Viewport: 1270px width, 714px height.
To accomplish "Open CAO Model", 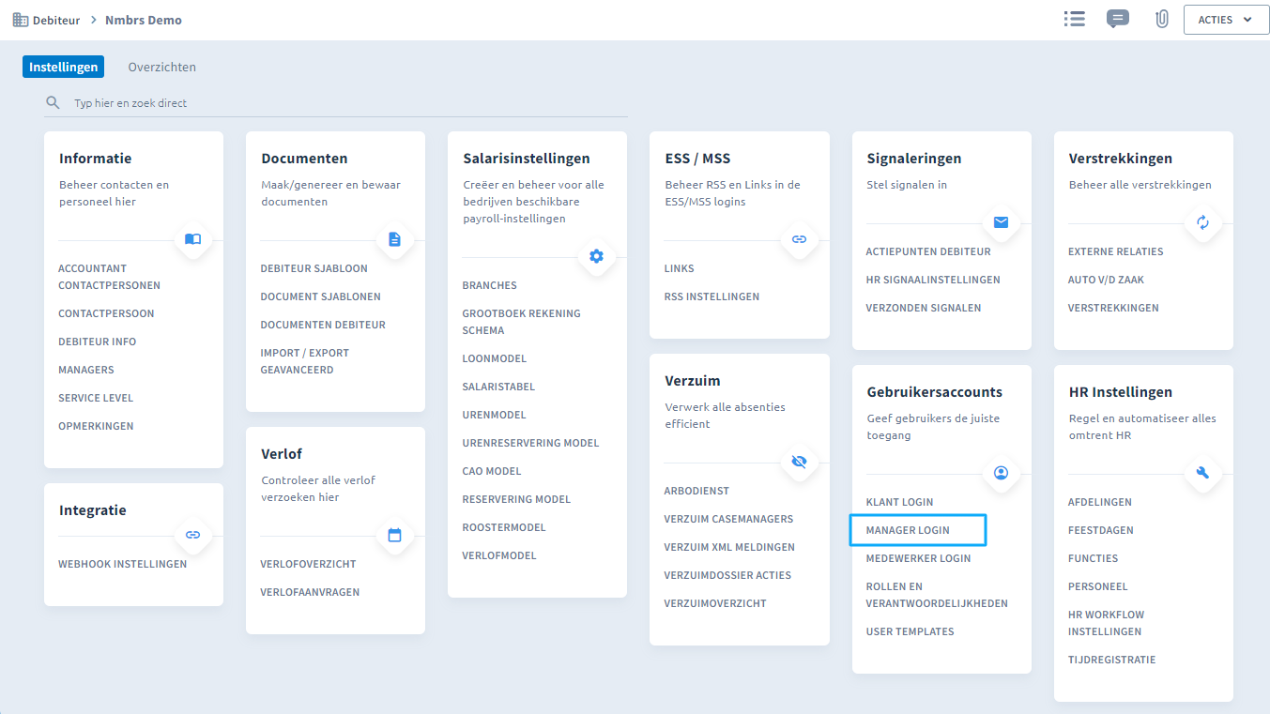I will click(x=491, y=471).
